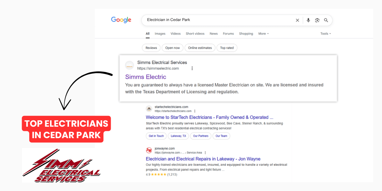The image size is (382, 191).
Task: Apply the Open now filter chip
Action: (173, 48)
